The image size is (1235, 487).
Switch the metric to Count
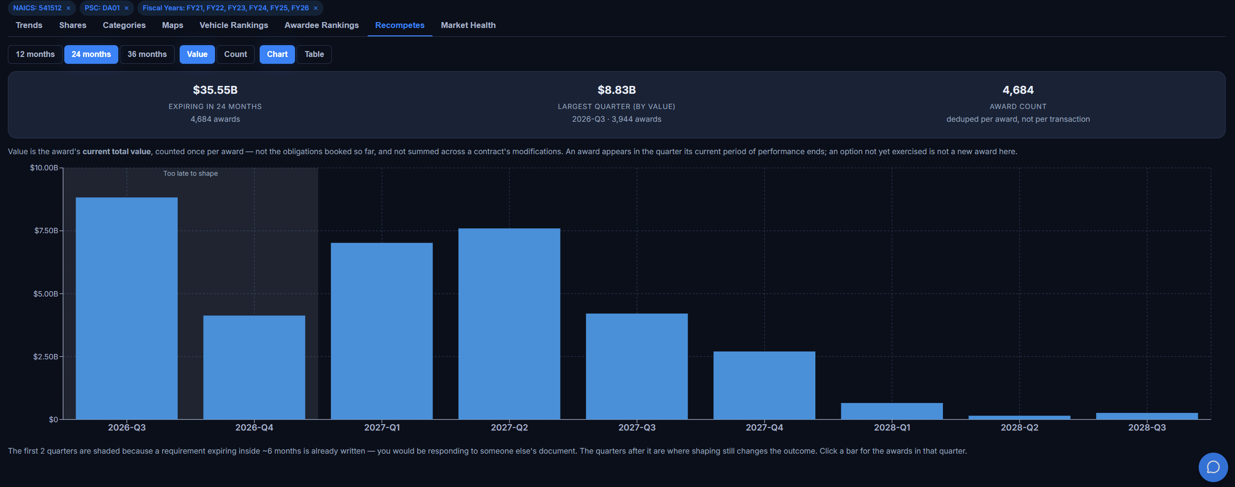[236, 54]
